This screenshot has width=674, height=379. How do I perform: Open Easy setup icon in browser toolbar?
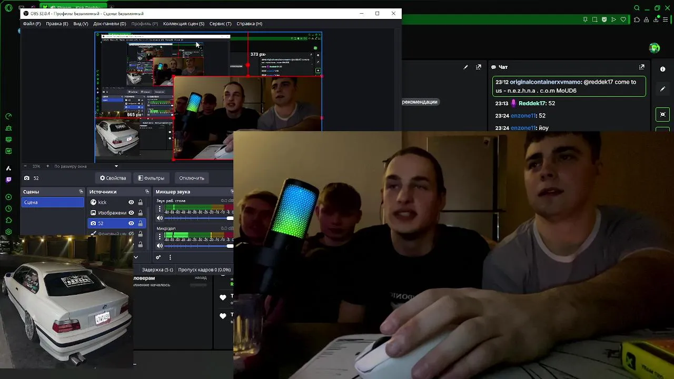coord(665,19)
